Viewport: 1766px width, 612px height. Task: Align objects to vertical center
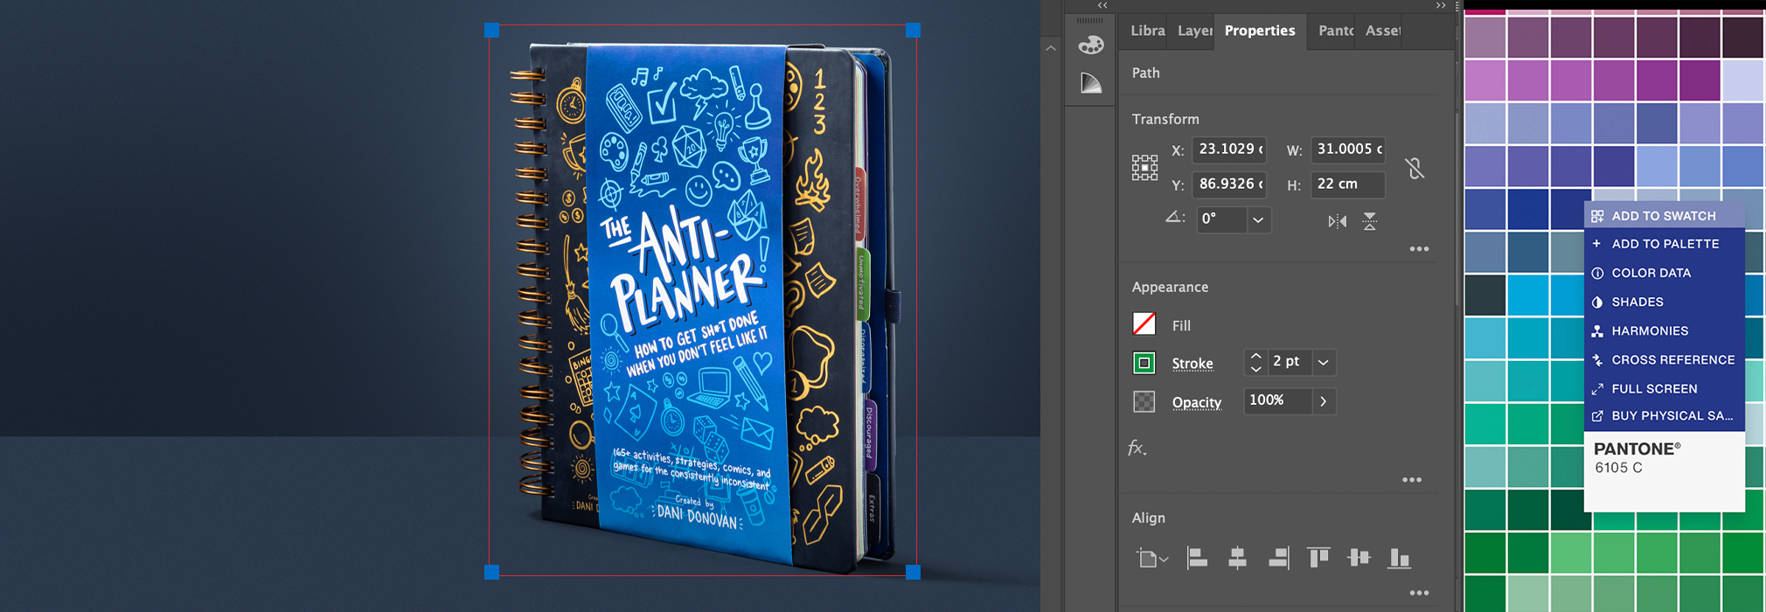pyautogui.click(x=1359, y=558)
